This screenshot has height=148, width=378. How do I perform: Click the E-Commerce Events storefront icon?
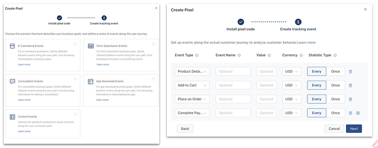(12, 46)
